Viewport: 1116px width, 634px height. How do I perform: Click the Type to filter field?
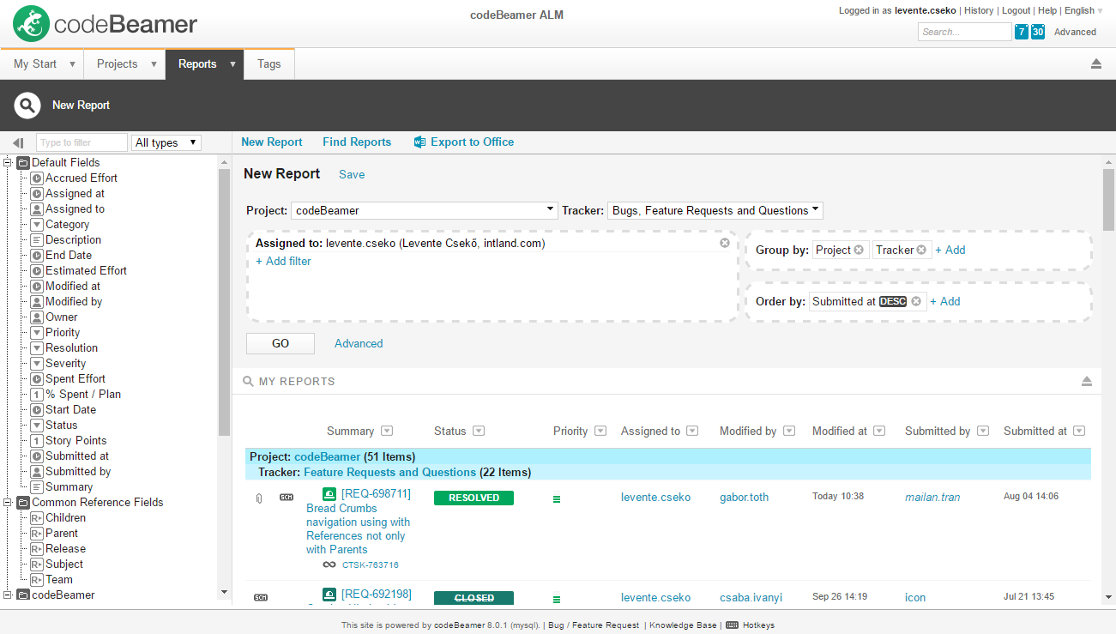(81, 142)
